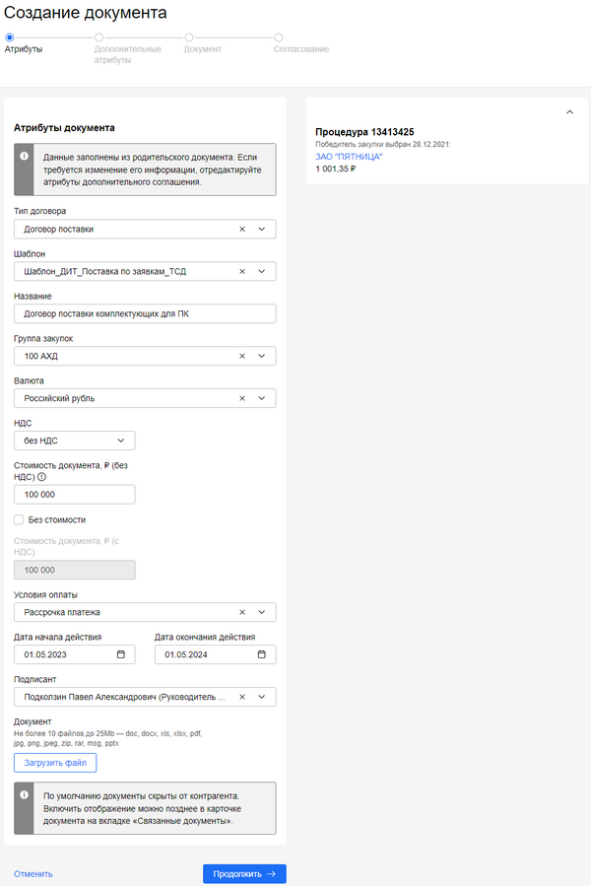
Task: Clear the Условия оплаты selection
Action: click(x=242, y=612)
